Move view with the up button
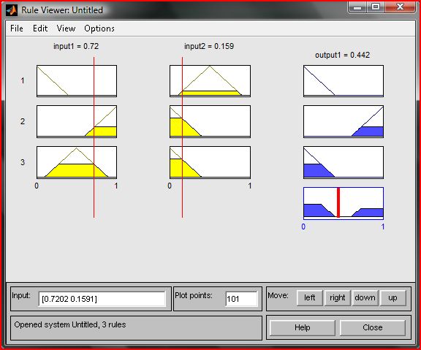 click(392, 297)
